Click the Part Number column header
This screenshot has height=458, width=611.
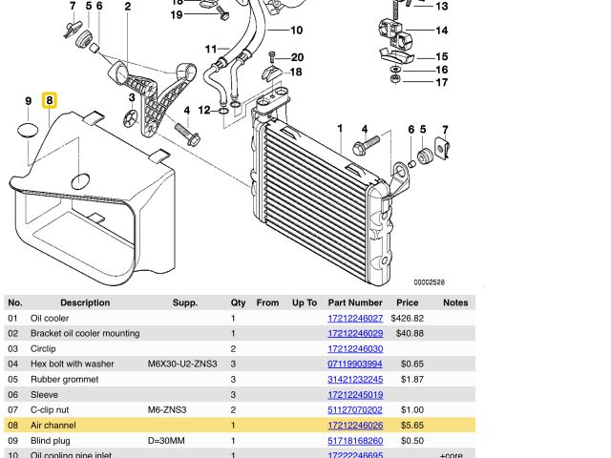(355, 302)
